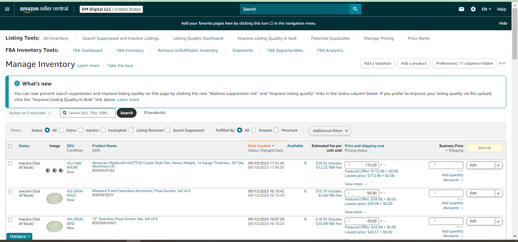
Task: Open Listing Quality Dashboard
Action: pos(198,38)
